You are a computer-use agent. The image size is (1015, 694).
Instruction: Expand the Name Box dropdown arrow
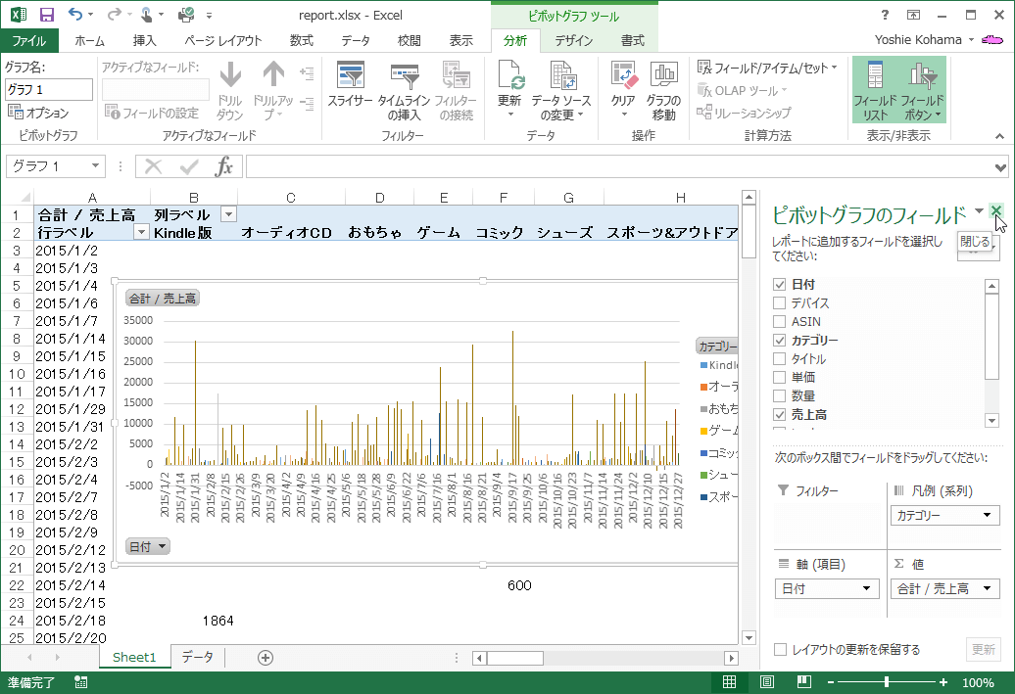pyautogui.click(x=95, y=166)
